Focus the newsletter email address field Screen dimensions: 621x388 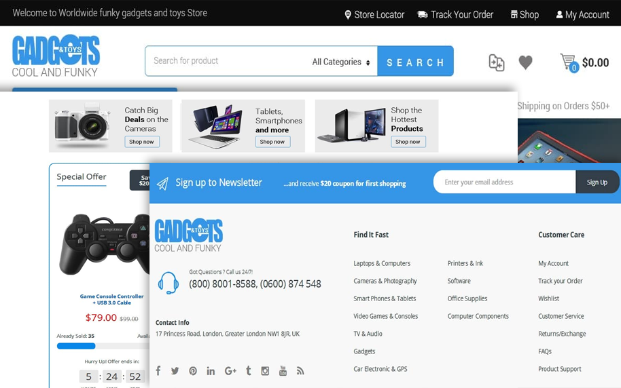tap(505, 182)
